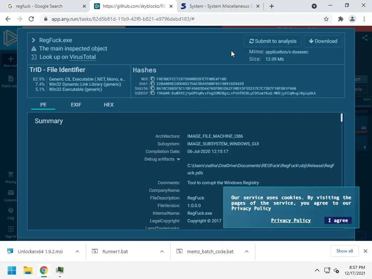Open the Chrome three-dot menu
This screenshot has height=279, width=372.
pyautogui.click(x=364, y=19)
